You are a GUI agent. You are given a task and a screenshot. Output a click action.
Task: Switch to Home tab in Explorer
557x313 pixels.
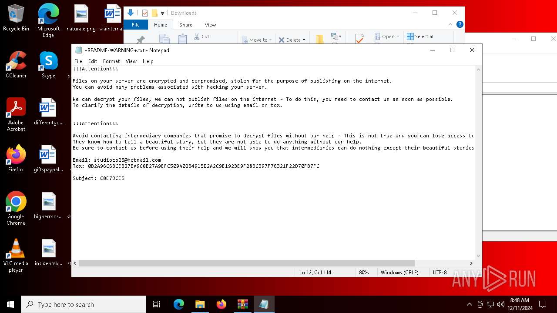[x=161, y=25]
